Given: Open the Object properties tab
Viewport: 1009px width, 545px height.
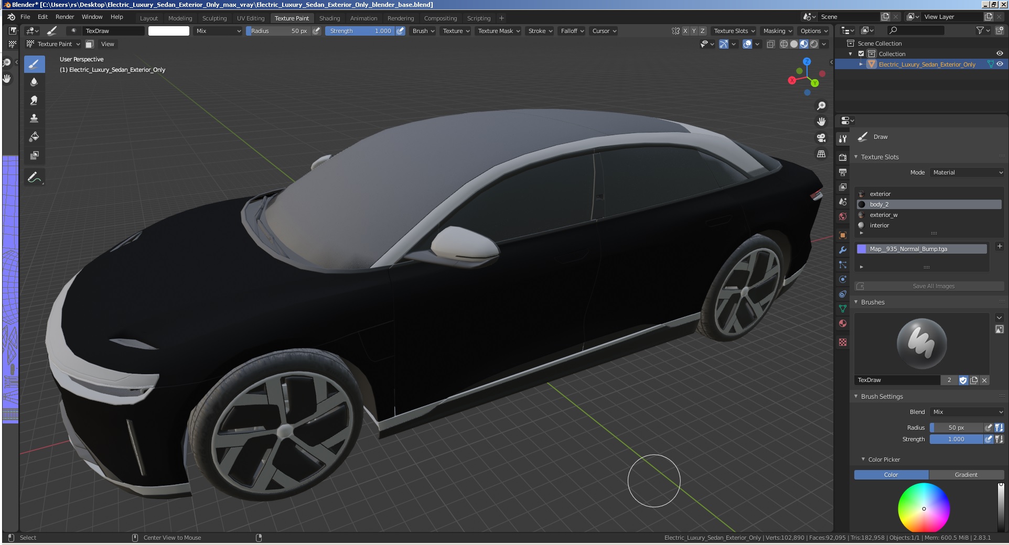Looking at the screenshot, I should [843, 235].
